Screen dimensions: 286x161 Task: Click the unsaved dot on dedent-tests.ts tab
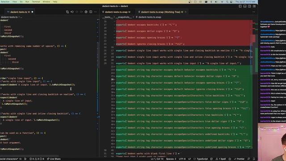[32, 12]
